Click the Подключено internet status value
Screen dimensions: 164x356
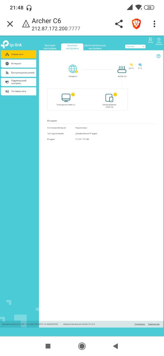pos(81,128)
